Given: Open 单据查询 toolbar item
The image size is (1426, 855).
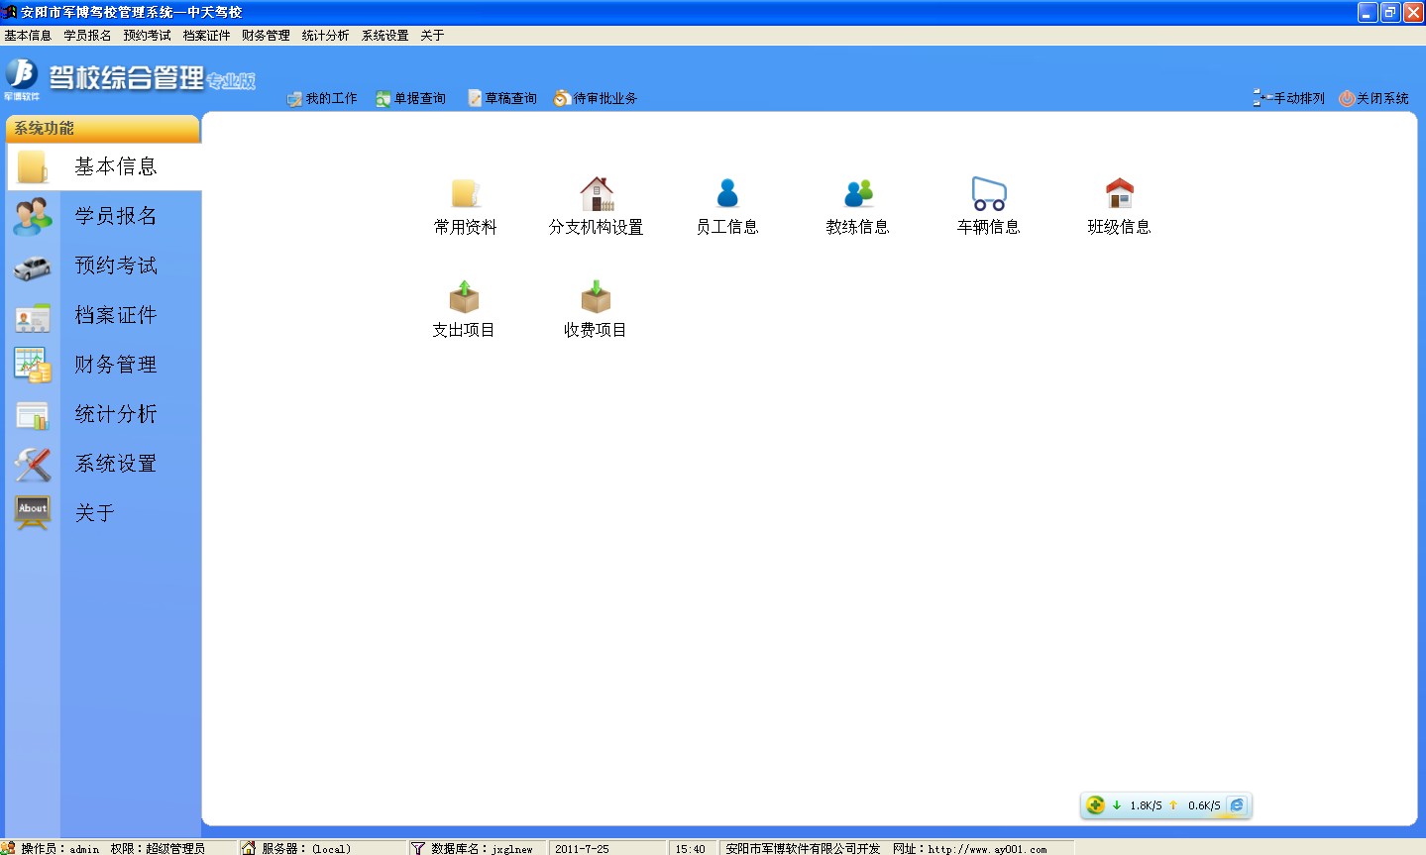Looking at the screenshot, I should click(410, 98).
